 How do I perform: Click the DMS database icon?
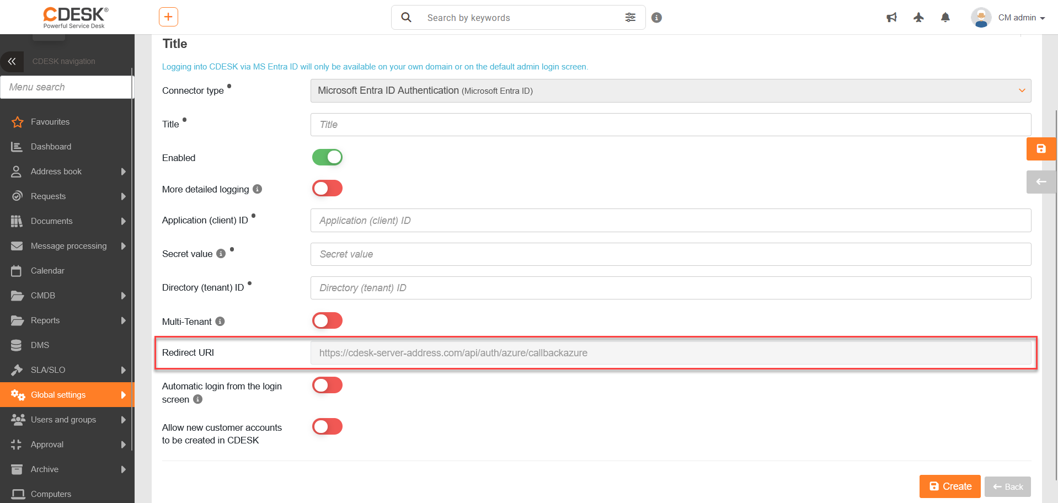tap(17, 345)
